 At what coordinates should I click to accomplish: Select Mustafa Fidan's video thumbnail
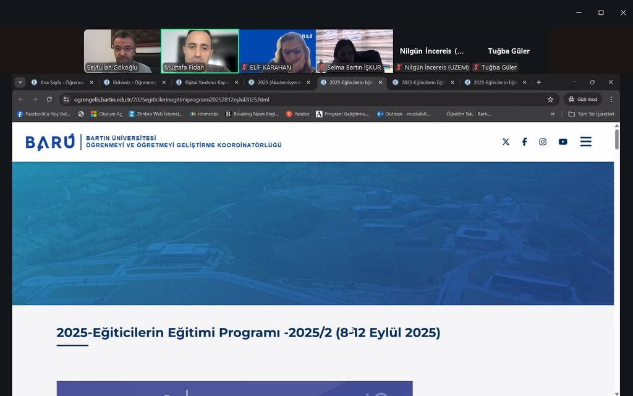click(200, 51)
